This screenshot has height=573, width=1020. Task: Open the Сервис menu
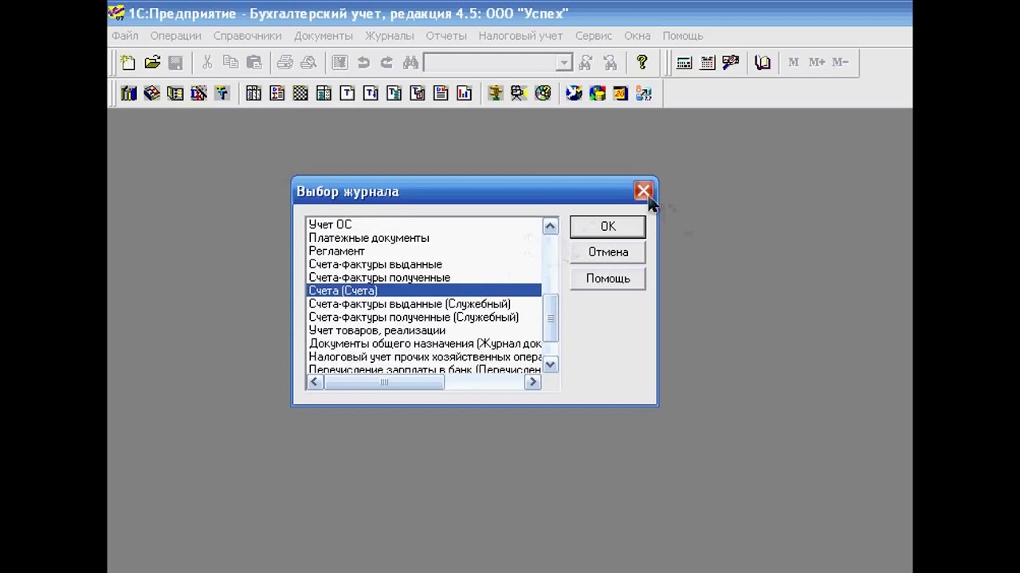coord(594,36)
